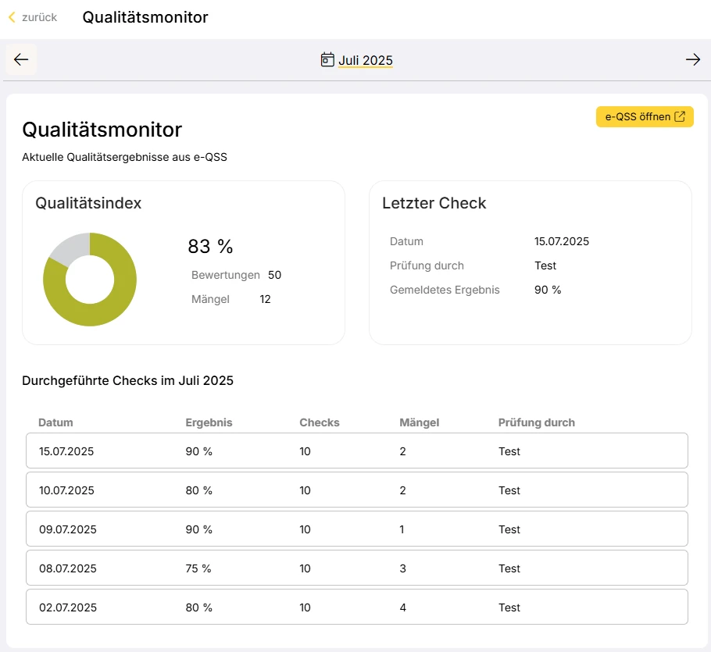Image resolution: width=711 pixels, height=652 pixels.
Task: Click the back chevron icon beside zurück
Action: (12, 17)
